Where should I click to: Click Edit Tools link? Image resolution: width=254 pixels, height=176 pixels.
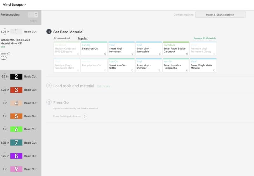click(104, 86)
